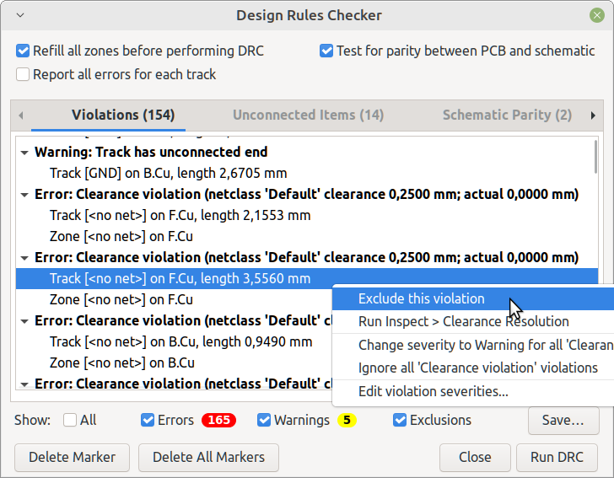Collapse the 'Track has unconnected end' warning
The image size is (614, 478).
[x=24, y=153]
